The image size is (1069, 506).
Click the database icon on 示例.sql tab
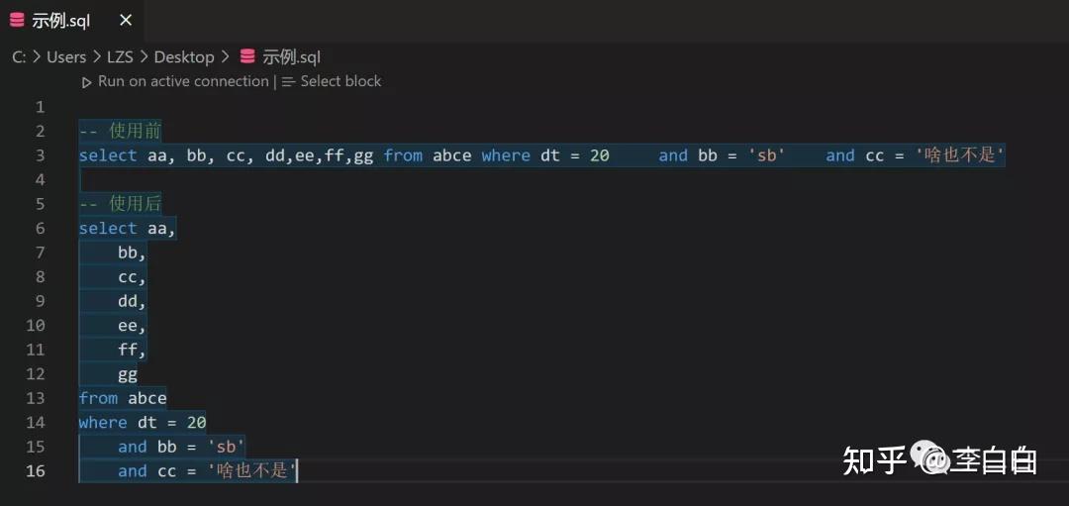(17, 21)
